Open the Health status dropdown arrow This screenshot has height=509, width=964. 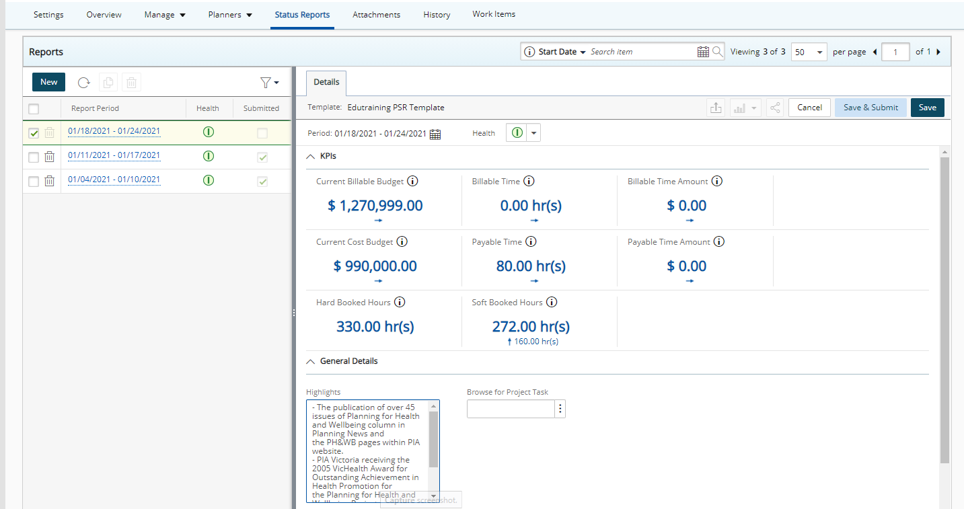point(533,133)
